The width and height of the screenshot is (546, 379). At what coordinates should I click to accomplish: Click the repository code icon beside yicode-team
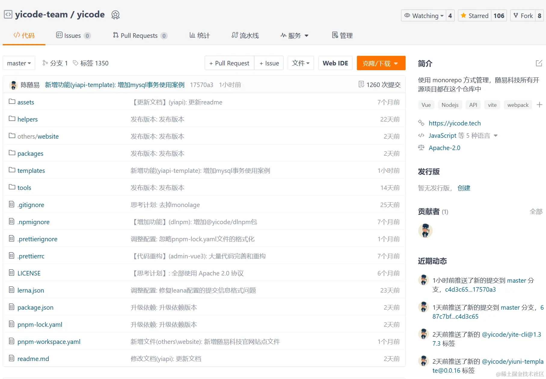[x=8, y=14]
